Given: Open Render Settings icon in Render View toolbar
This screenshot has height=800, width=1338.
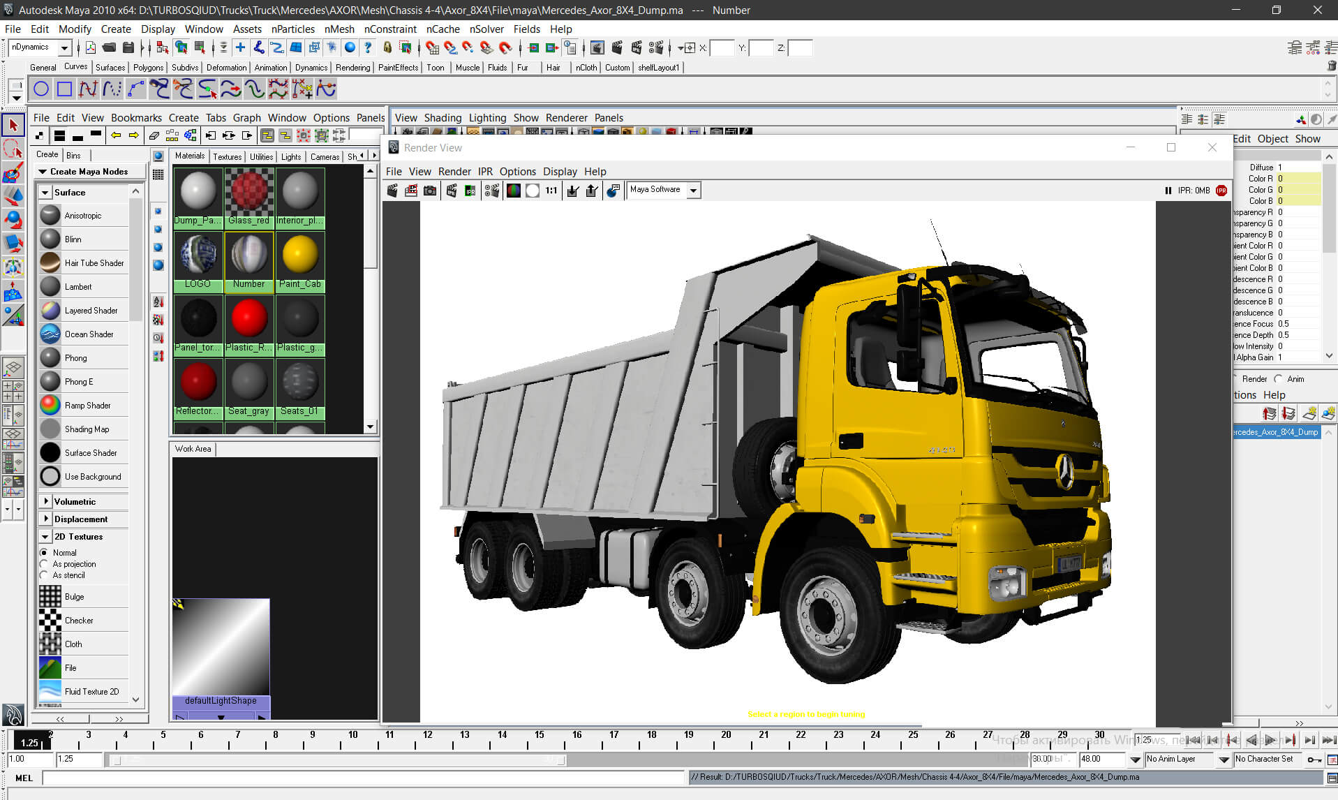Looking at the screenshot, I should [x=492, y=190].
